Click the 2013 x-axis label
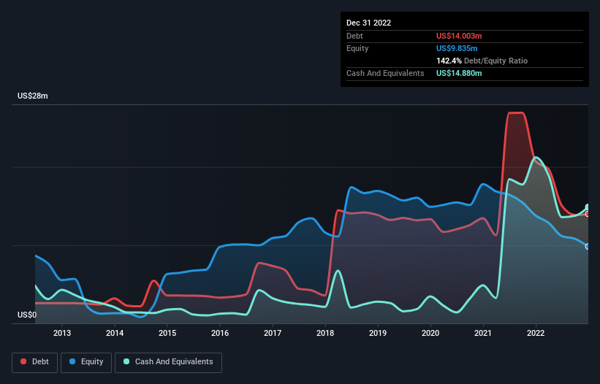Viewport: 600px width, 384px height. point(62,333)
